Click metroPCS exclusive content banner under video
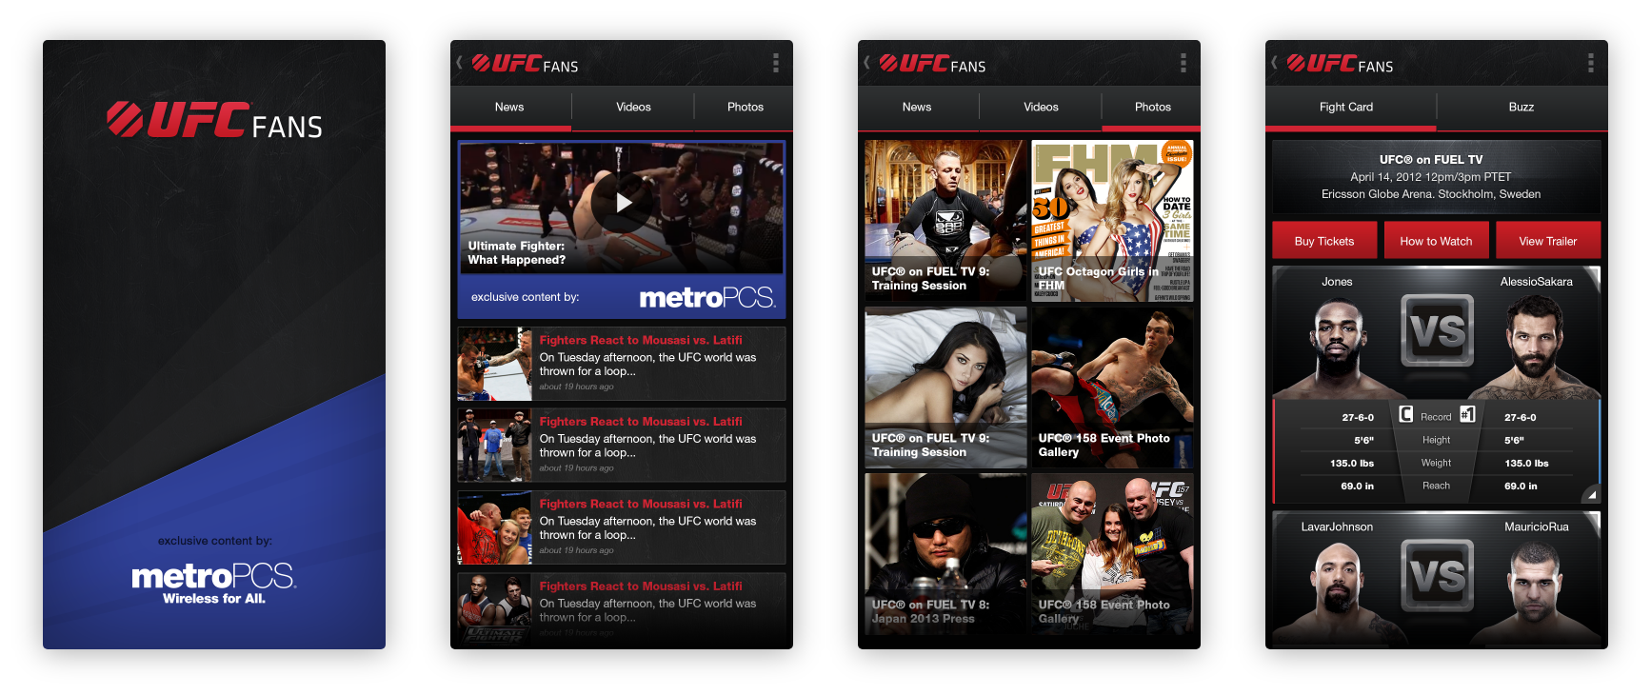Screen dimensions: 1651x695 622,297
